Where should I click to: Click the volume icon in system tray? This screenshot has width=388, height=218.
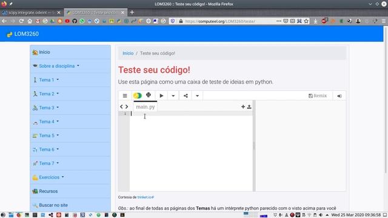[x=321, y=215]
